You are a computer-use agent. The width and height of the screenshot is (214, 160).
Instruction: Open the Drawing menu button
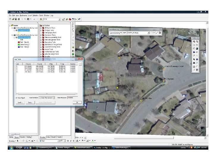tap(12, 141)
